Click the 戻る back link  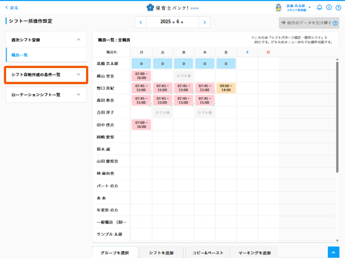pyautogui.click(x=12, y=8)
